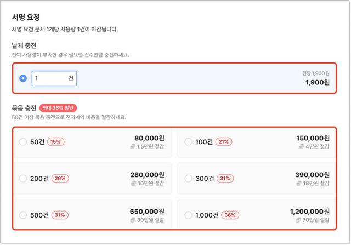The image size is (351, 245).
Task: Pick the 500건 bundle radio button
Action: click(23, 215)
